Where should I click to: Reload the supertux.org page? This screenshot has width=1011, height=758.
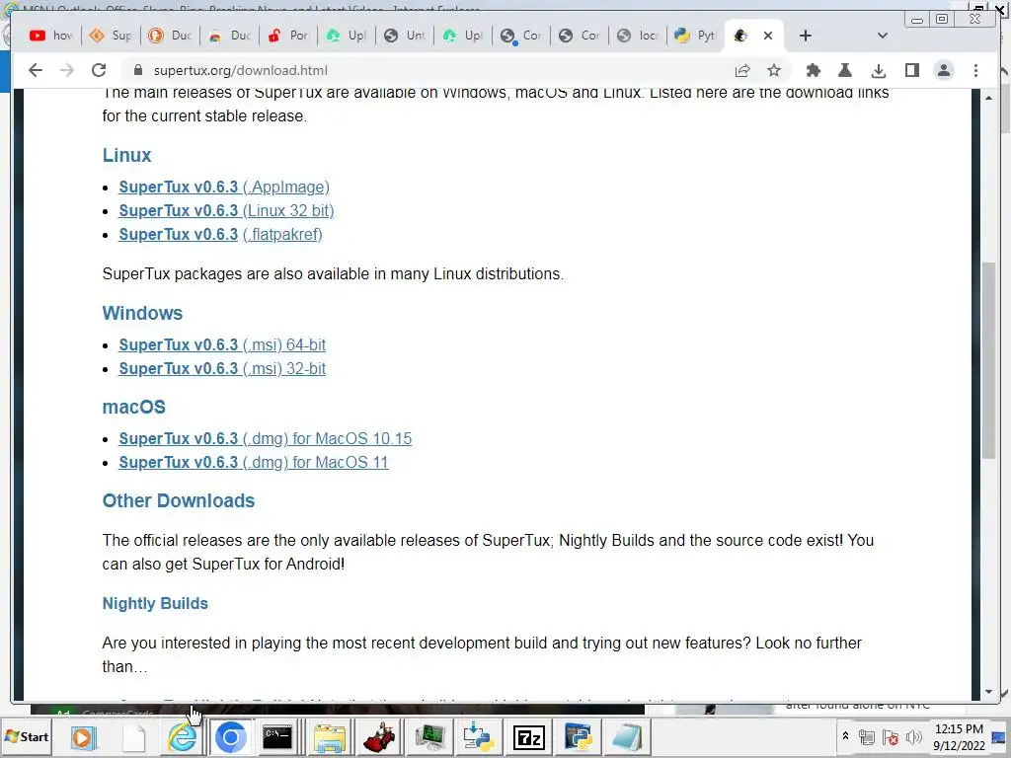(99, 70)
